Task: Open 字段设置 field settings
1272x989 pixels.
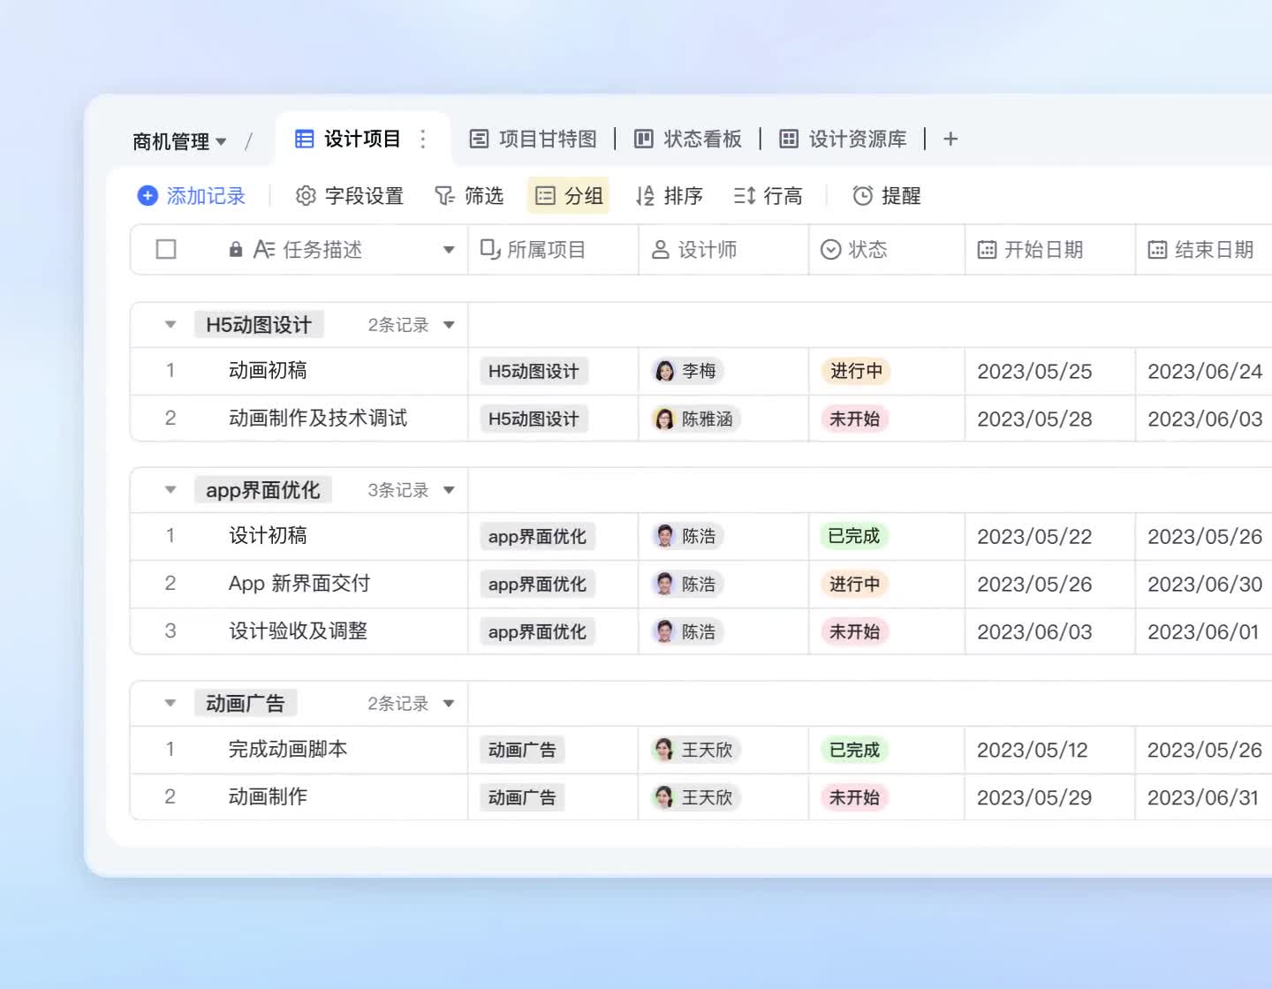Action: point(350,195)
